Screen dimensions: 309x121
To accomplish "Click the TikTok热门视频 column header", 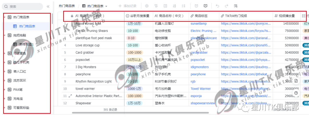I will coord(246,16).
